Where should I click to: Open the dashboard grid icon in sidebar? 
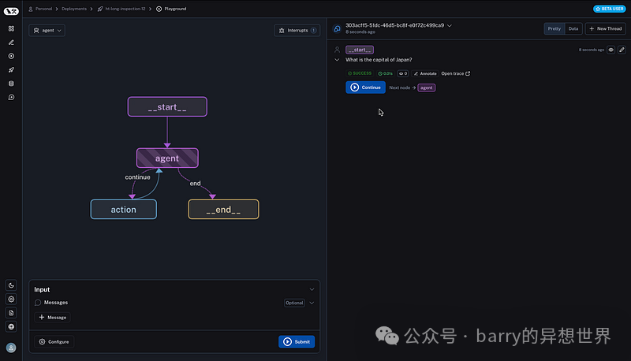pos(11,28)
